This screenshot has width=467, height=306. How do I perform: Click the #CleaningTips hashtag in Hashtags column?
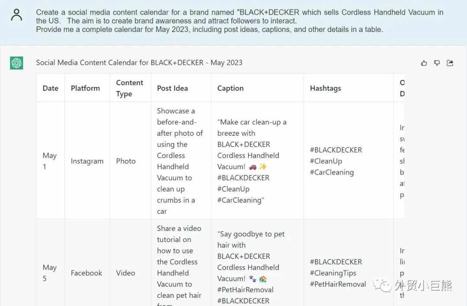click(x=333, y=273)
